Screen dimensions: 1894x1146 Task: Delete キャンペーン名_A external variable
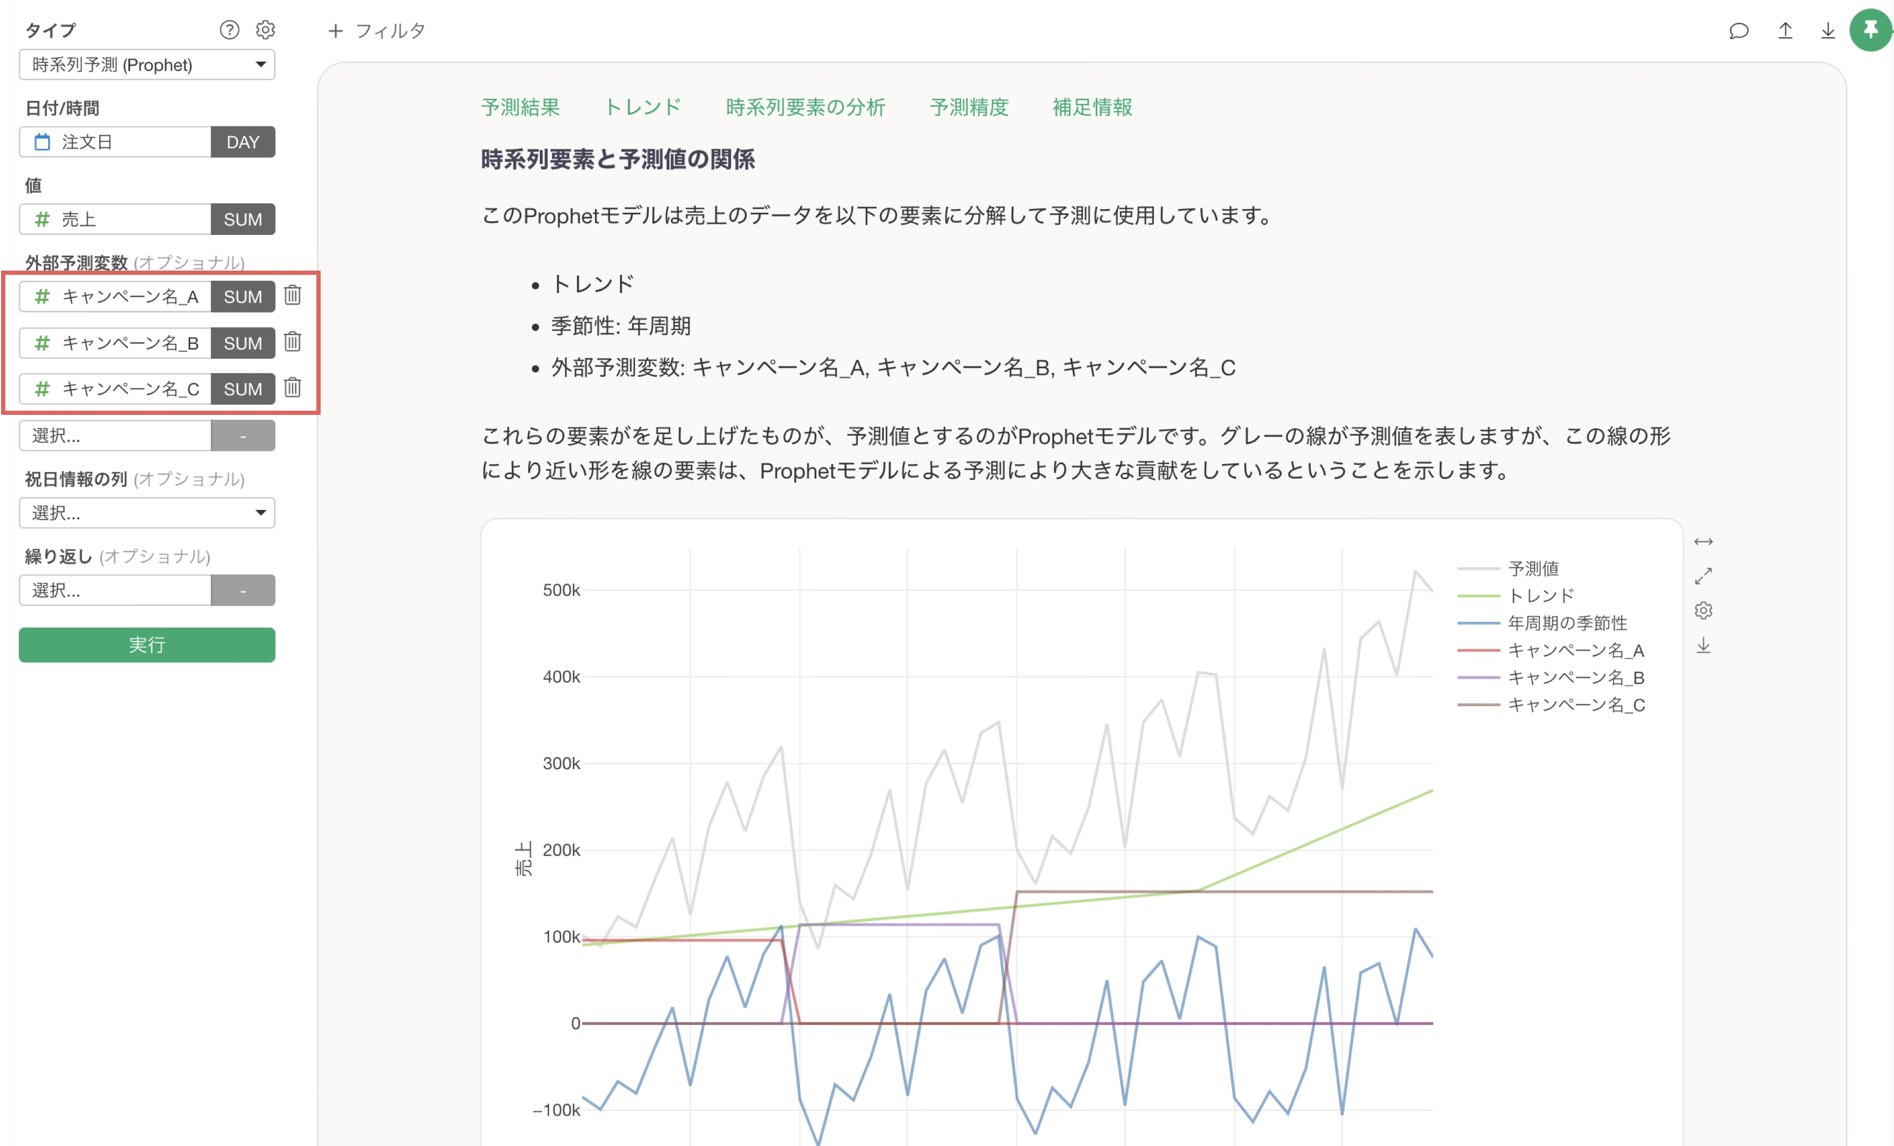(x=292, y=296)
